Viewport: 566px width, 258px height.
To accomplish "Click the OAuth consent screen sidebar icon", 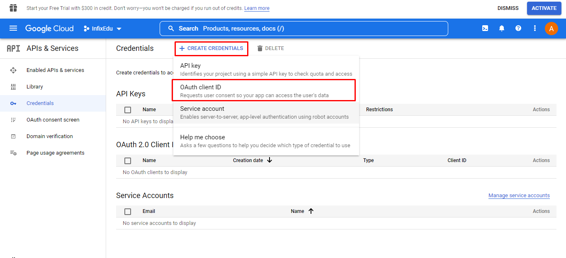I will (x=13, y=120).
